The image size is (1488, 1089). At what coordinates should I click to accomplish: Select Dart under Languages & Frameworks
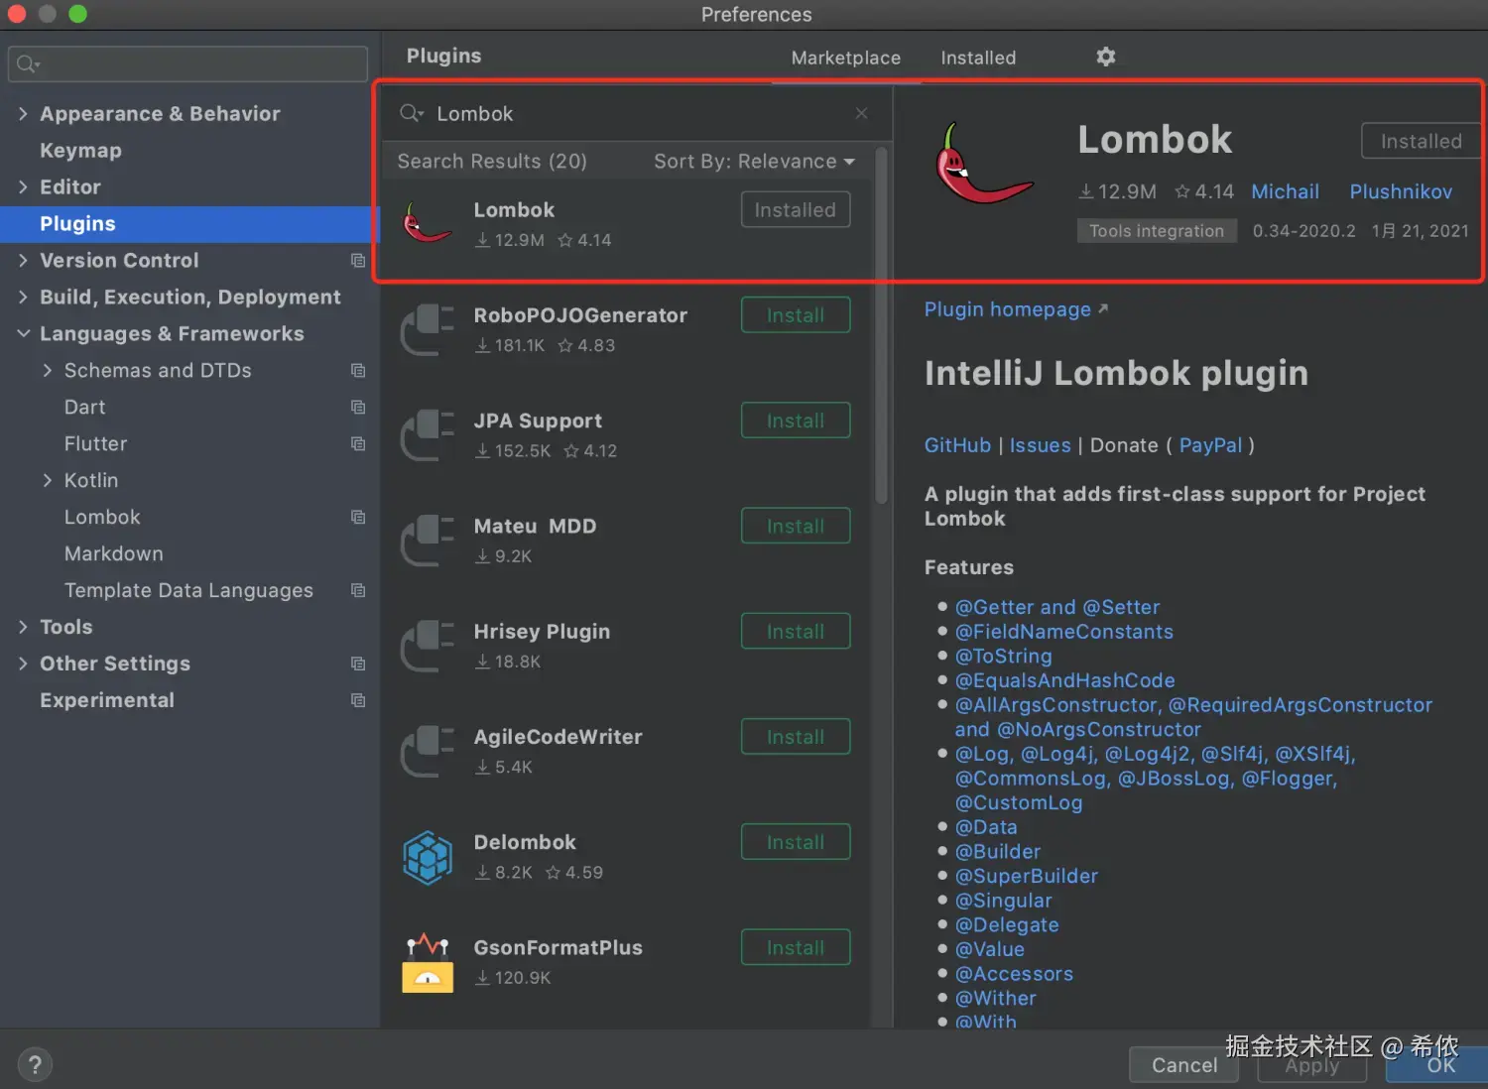[x=84, y=407]
